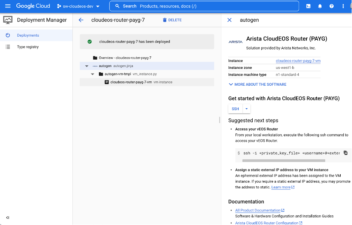The height and width of the screenshot is (225, 352).
Task: Click the autogen-vm-tmpl folder icon
Action: [101, 74]
